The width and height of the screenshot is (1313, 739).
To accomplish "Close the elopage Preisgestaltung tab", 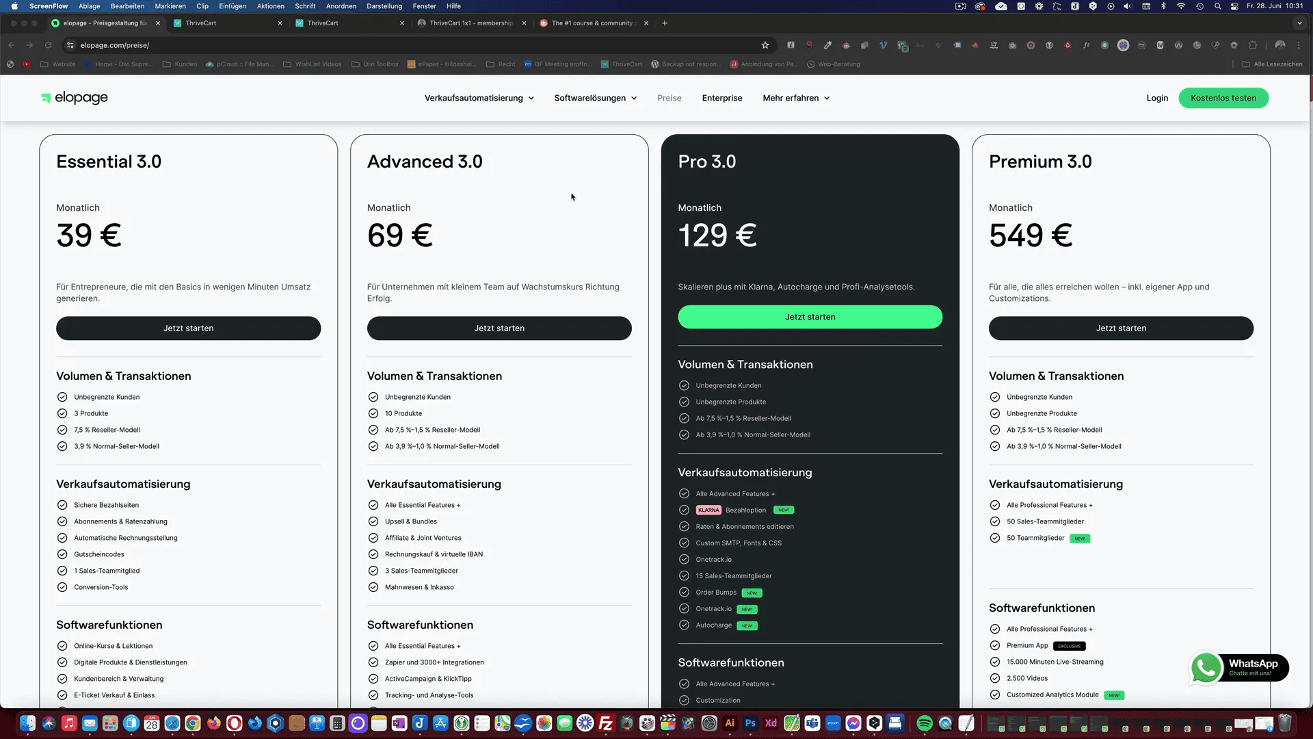I will 158,23.
